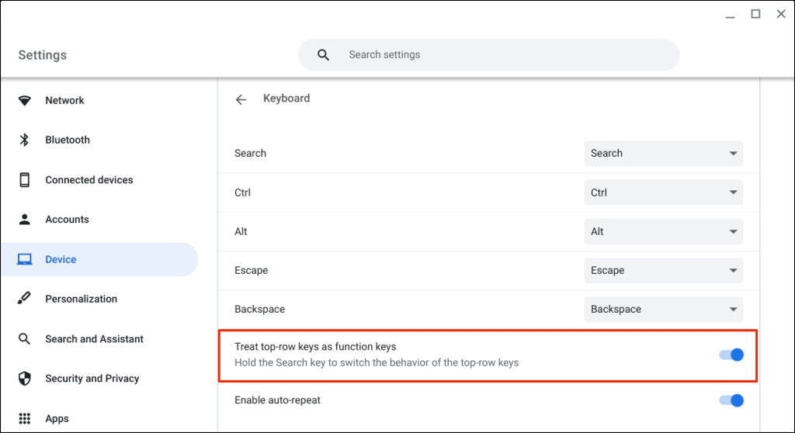This screenshot has height=433, width=795.
Task: Toggle Treat top-row keys as function keys
Action: click(x=731, y=355)
